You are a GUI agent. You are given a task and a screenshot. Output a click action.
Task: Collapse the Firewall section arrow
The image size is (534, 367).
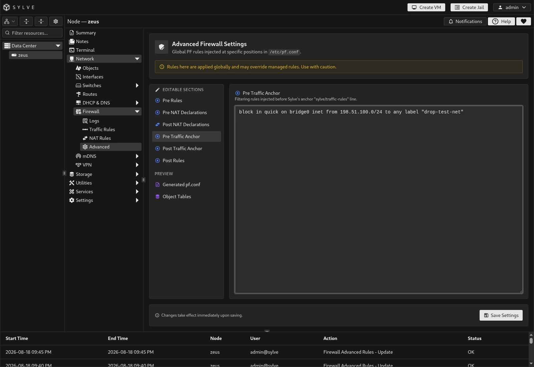tap(137, 111)
